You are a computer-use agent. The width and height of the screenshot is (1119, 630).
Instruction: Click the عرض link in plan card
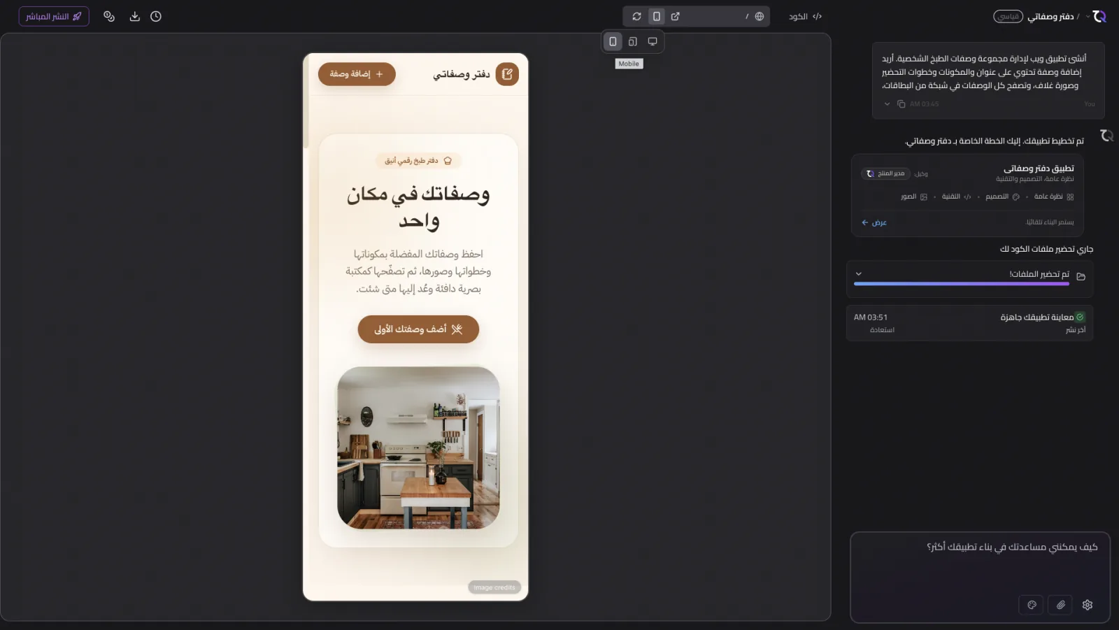point(874,222)
